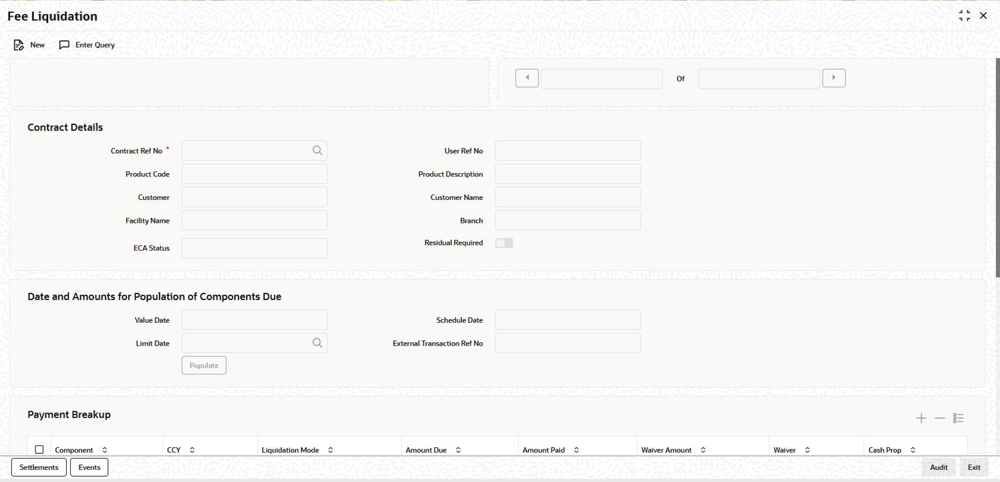The width and height of the screenshot is (1000, 482).
Task: Click the total records box after Of
Action: [759, 79]
